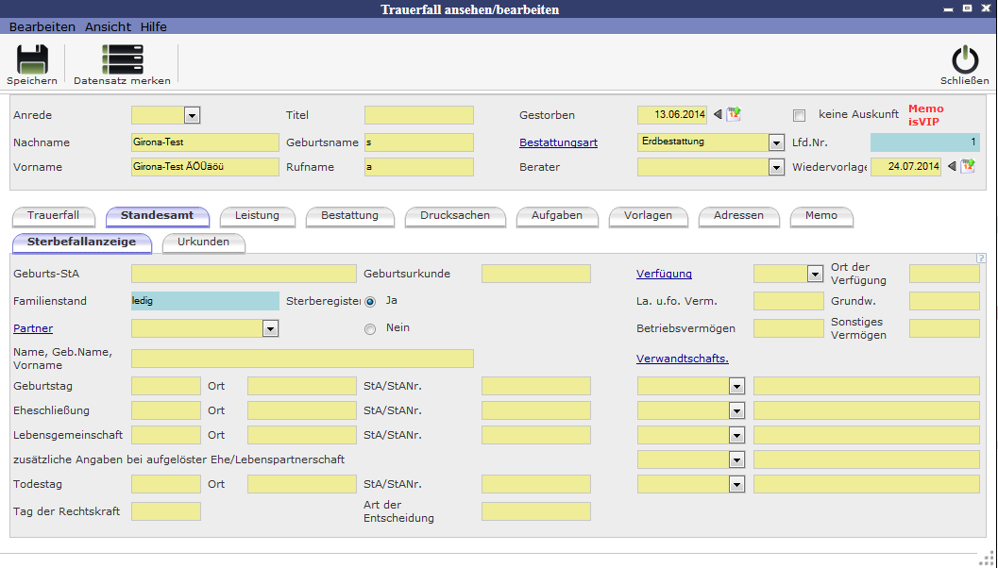
Task: Click the small help icon in panel corner
Action: pyautogui.click(x=981, y=258)
